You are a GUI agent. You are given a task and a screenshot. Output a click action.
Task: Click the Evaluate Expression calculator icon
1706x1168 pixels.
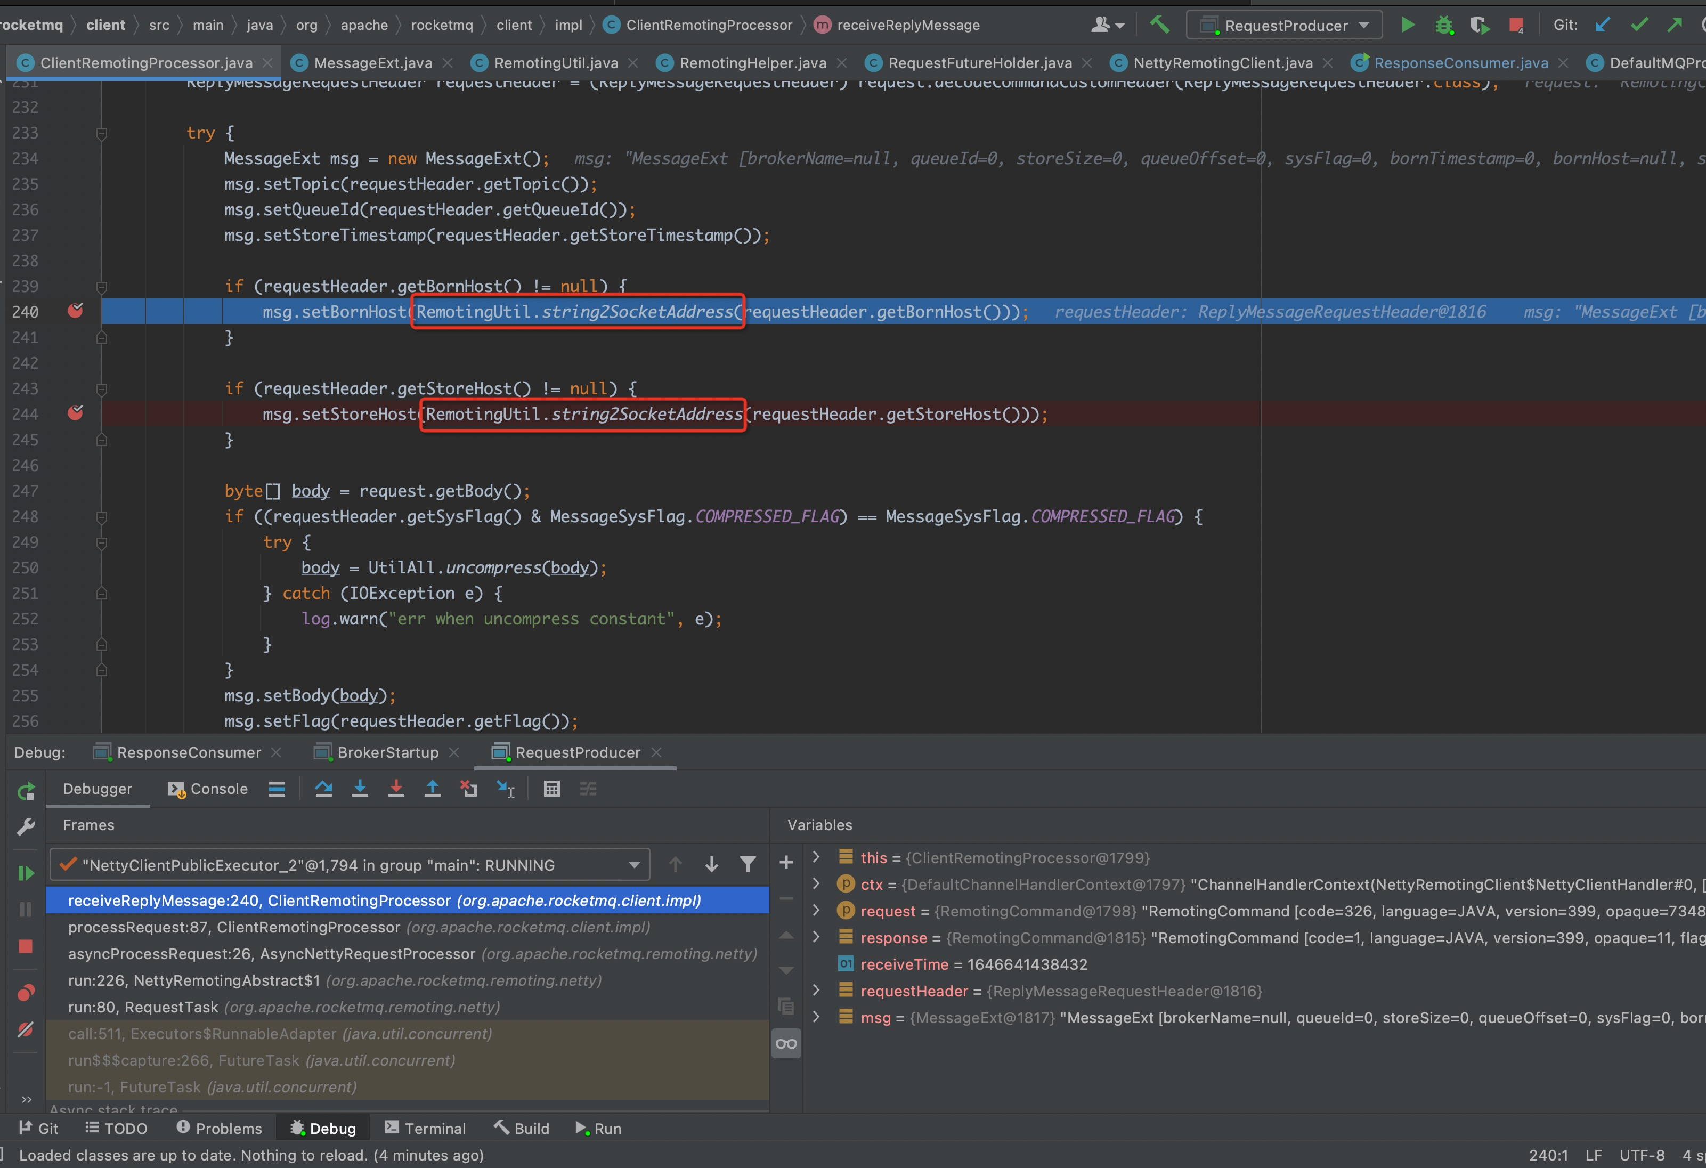(552, 789)
